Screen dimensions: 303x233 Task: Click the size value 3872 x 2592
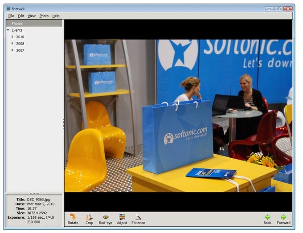click(37, 213)
